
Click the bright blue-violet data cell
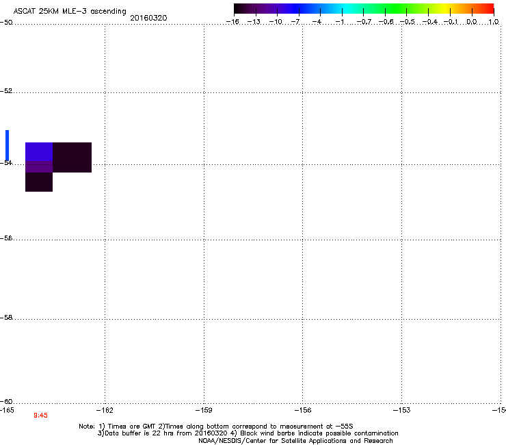tap(39, 151)
